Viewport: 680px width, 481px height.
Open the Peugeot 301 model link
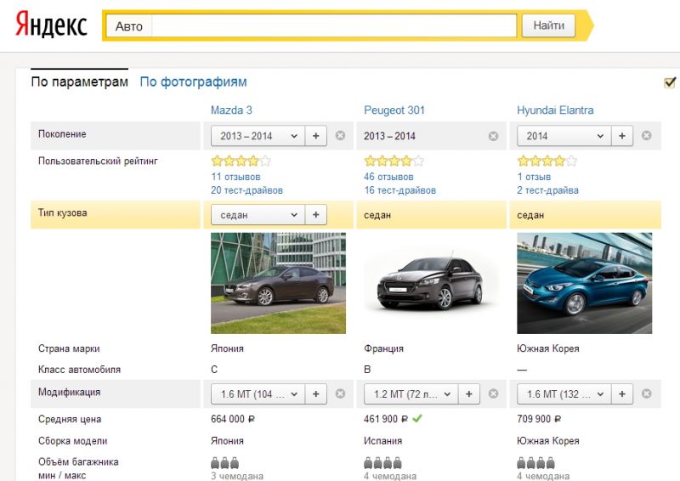pyautogui.click(x=394, y=110)
